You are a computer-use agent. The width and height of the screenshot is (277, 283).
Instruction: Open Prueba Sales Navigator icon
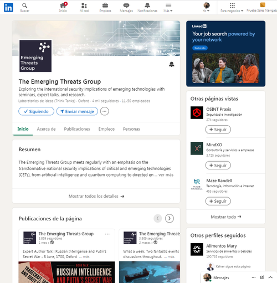[x=263, y=5]
